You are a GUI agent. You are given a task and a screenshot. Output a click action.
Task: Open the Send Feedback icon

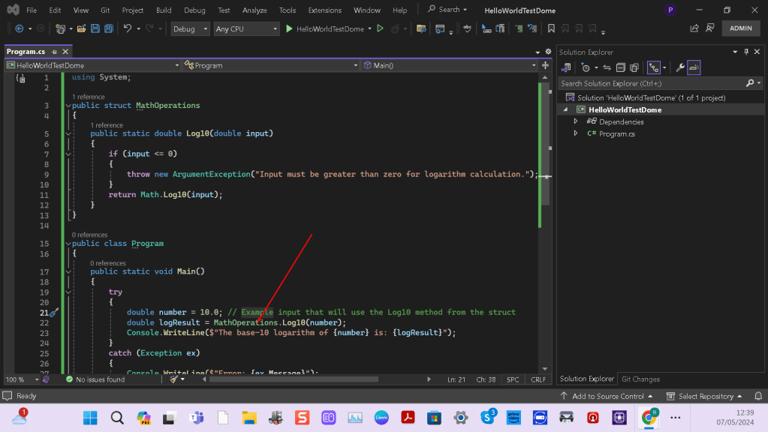pos(709,28)
